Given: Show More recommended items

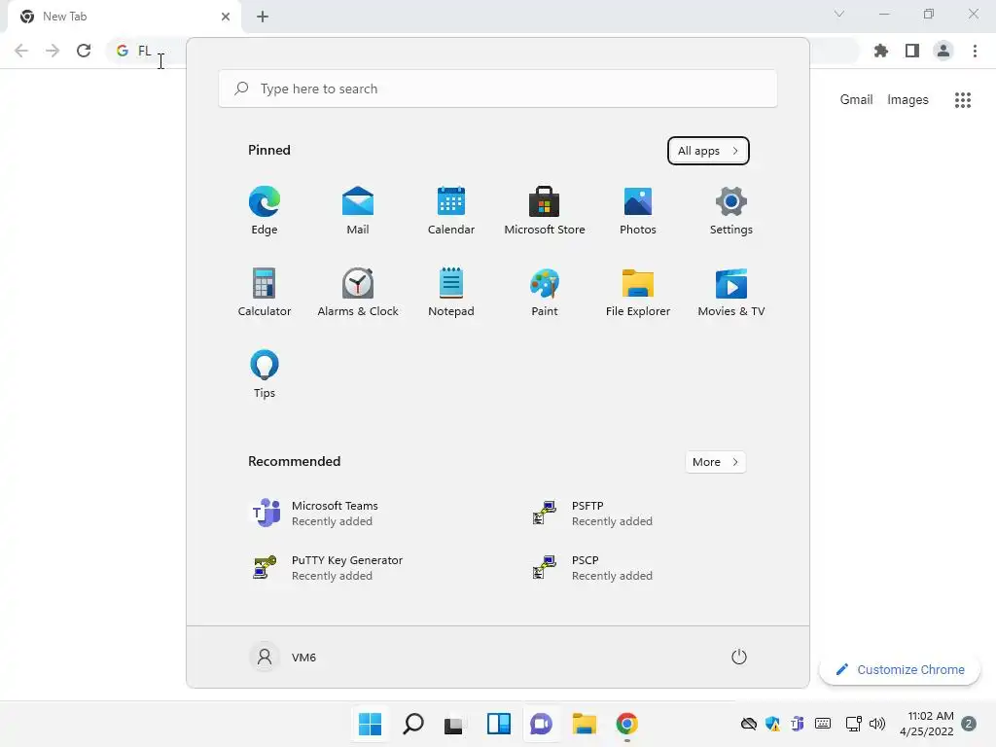Looking at the screenshot, I should [715, 462].
